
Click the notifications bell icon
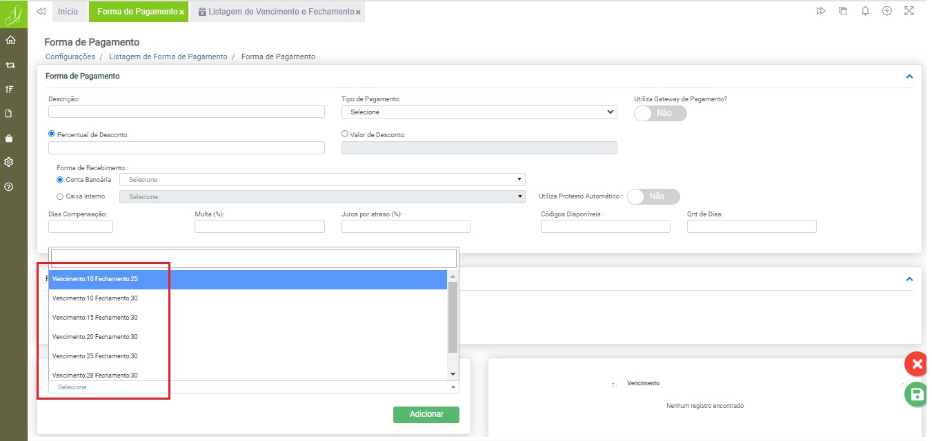865,11
